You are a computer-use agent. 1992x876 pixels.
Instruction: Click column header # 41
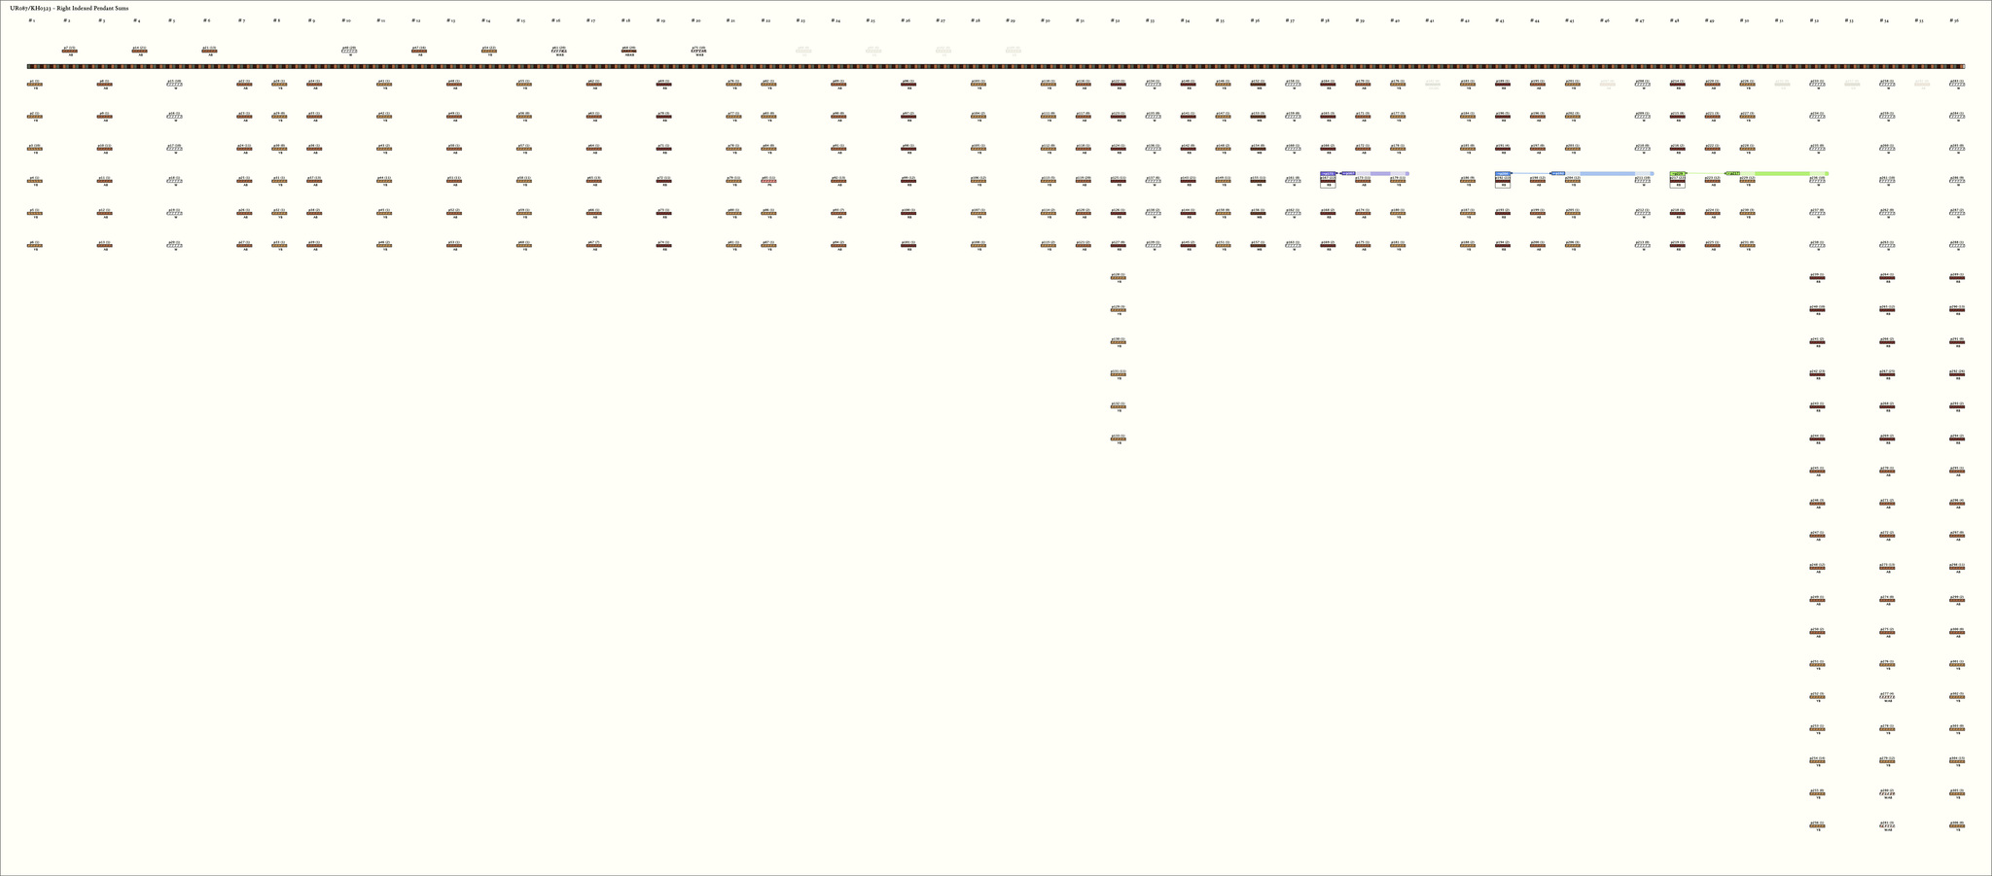coord(1430,20)
